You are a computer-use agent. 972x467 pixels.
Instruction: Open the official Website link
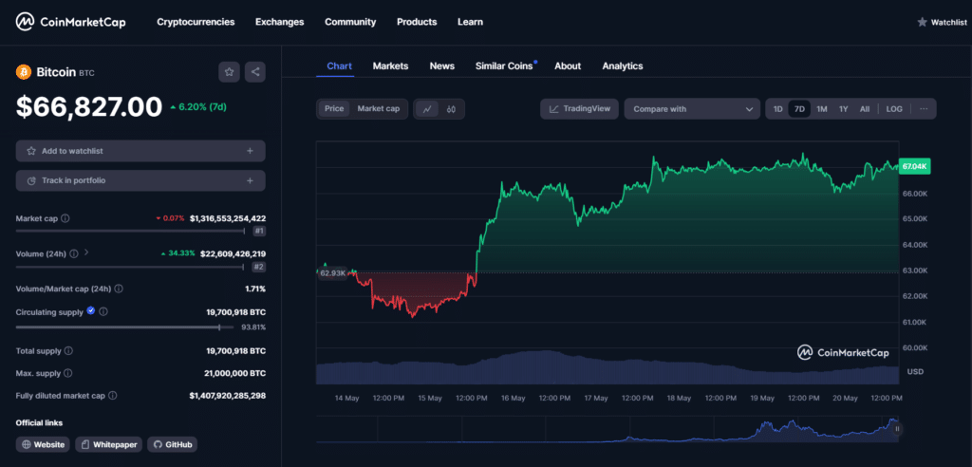point(44,444)
